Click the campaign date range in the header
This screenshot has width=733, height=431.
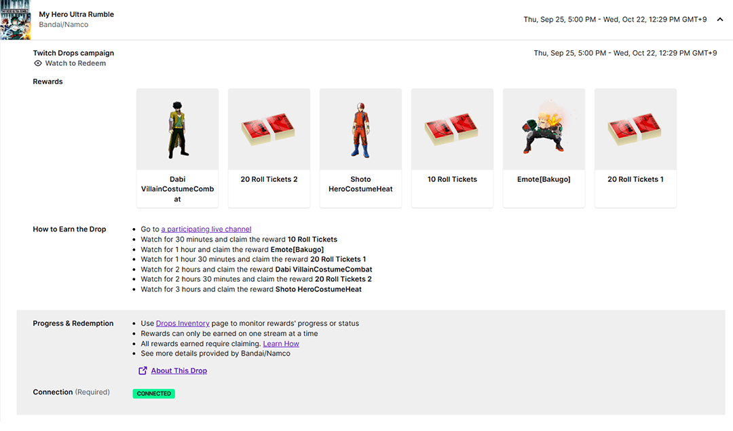click(x=616, y=20)
